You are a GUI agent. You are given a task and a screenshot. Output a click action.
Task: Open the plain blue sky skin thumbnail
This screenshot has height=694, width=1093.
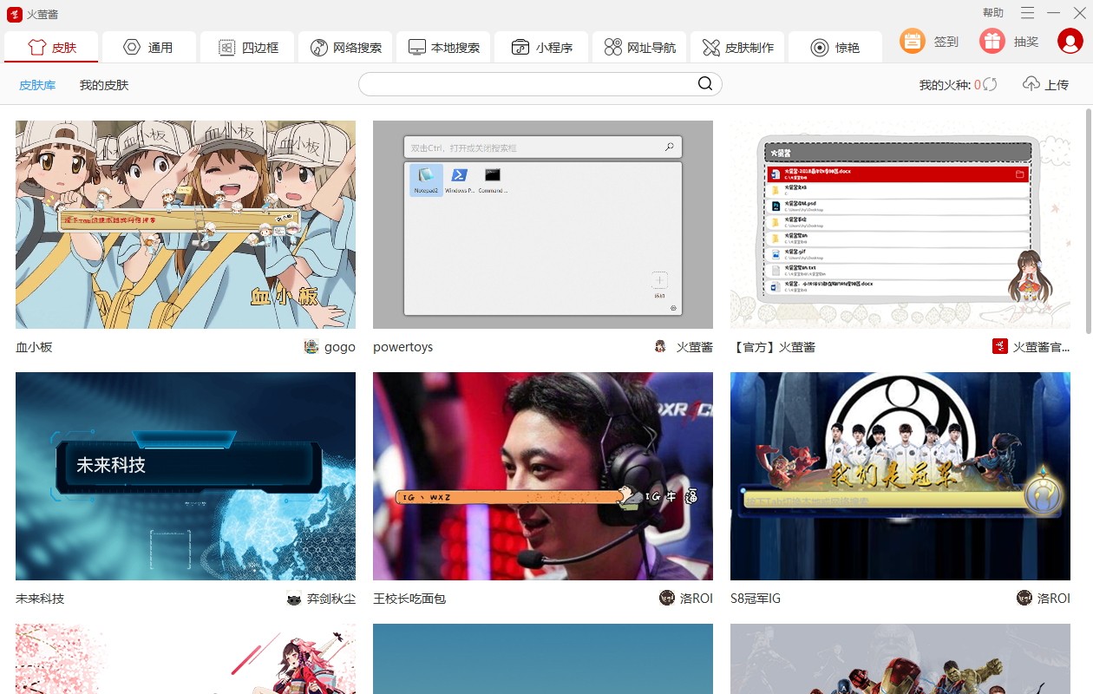543,658
